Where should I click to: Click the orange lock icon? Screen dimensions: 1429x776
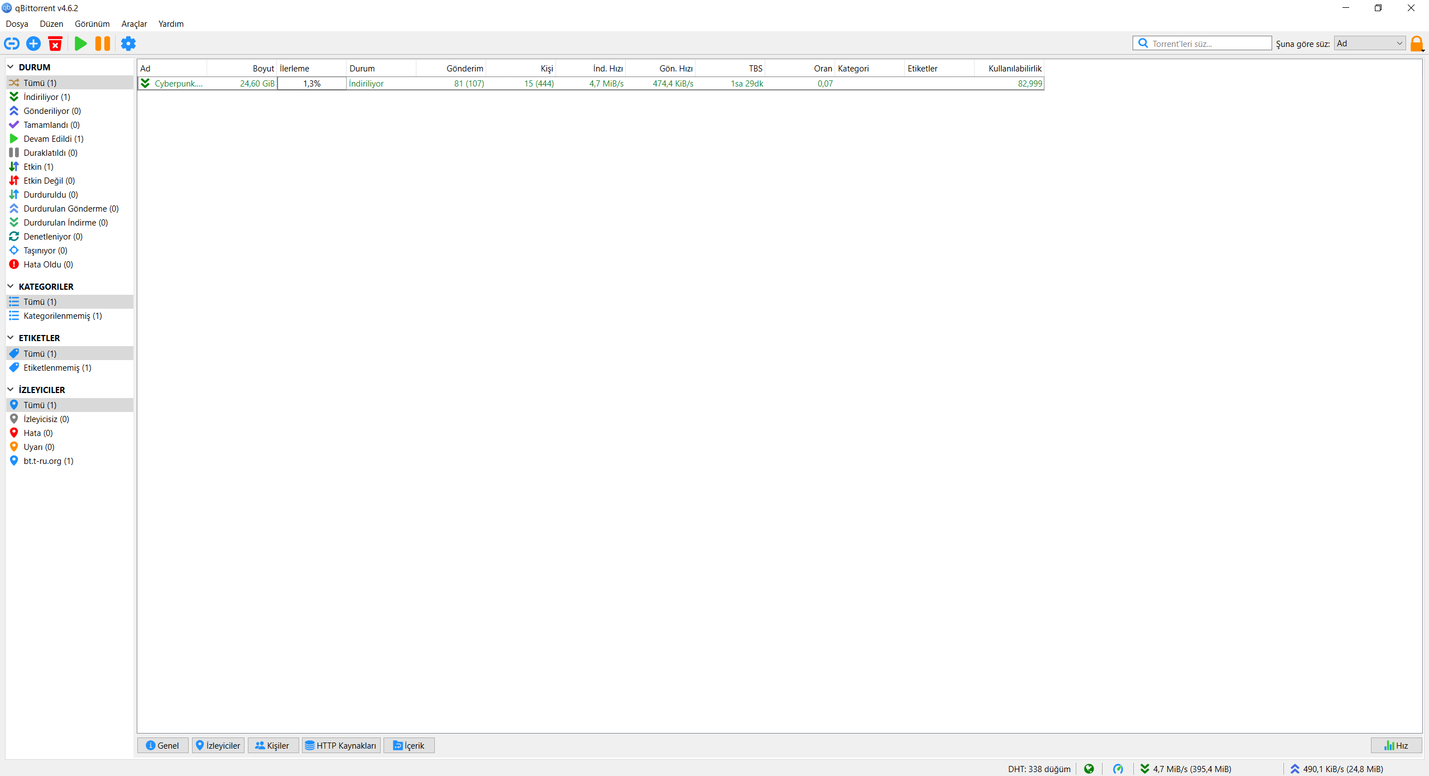pyautogui.click(x=1416, y=44)
